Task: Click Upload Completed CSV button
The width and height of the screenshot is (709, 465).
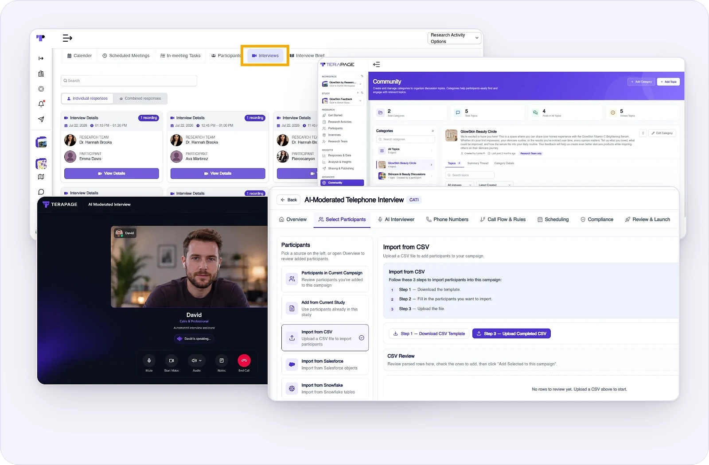Action: [x=511, y=333]
